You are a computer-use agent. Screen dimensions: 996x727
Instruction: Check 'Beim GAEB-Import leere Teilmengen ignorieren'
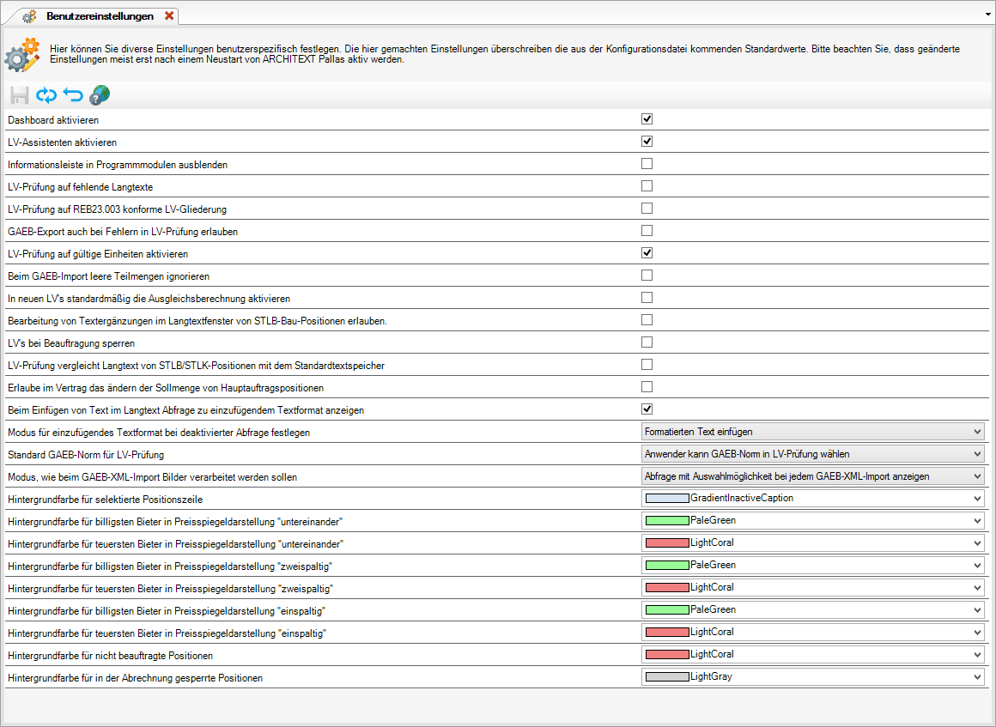[x=647, y=275]
